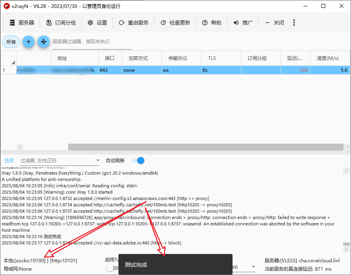Screen dimensions: 351x275
Task: Close the v2rayN window
Action: tap(341, 6)
